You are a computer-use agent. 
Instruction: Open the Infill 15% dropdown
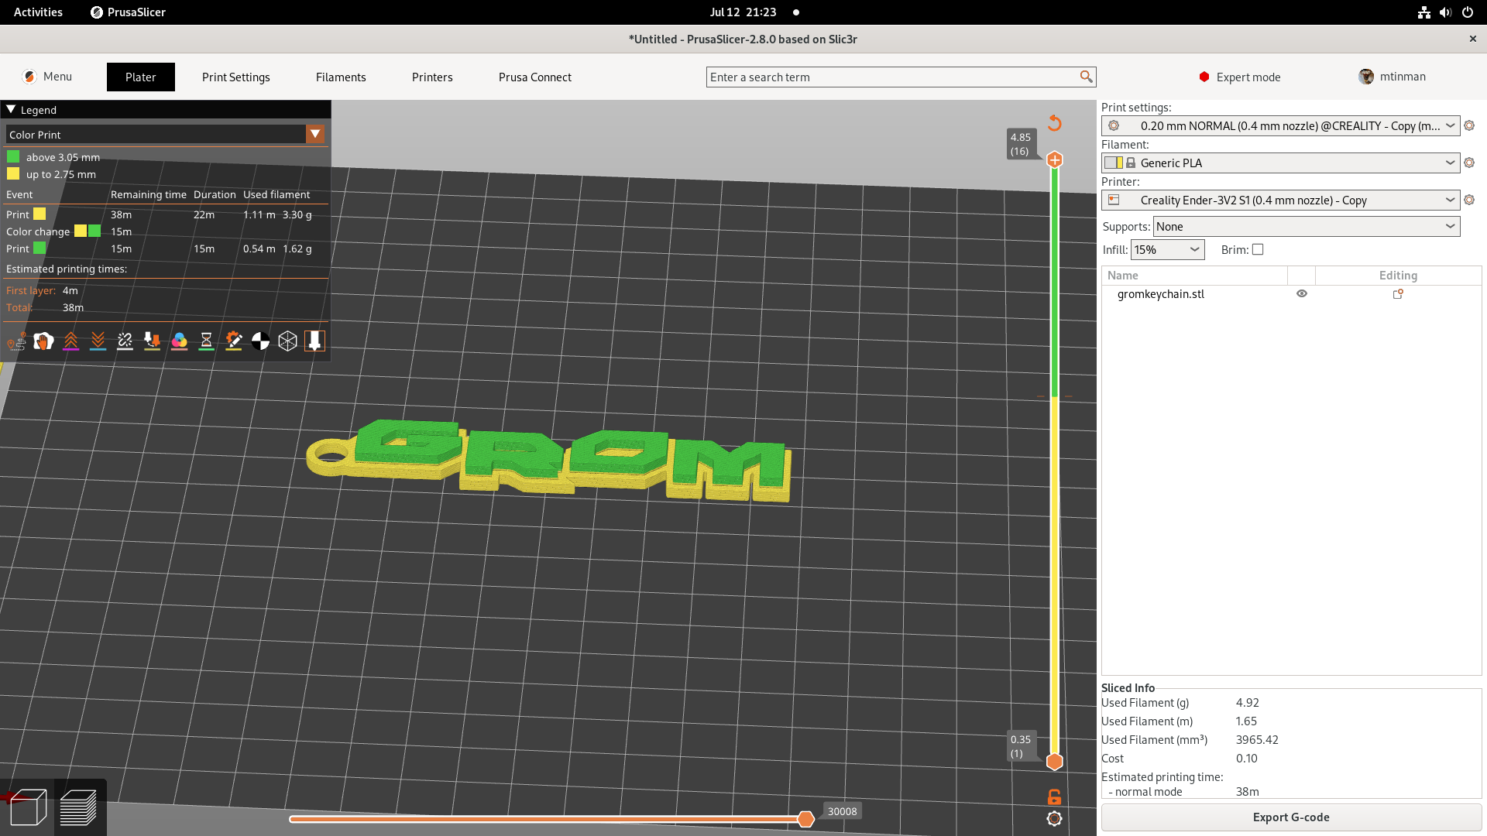1168,250
